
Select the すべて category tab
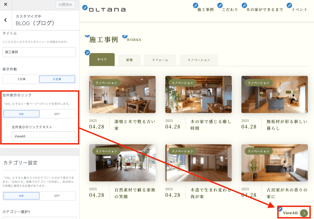(x=102, y=60)
